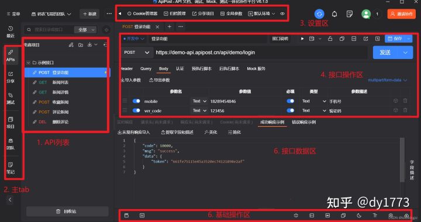Open the Text type dropdown beside mobile name
The width and height of the screenshot is (421, 222).
[199, 101]
